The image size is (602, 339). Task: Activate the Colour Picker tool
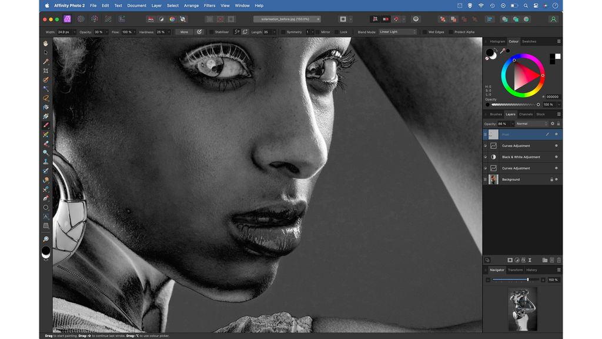click(x=45, y=61)
